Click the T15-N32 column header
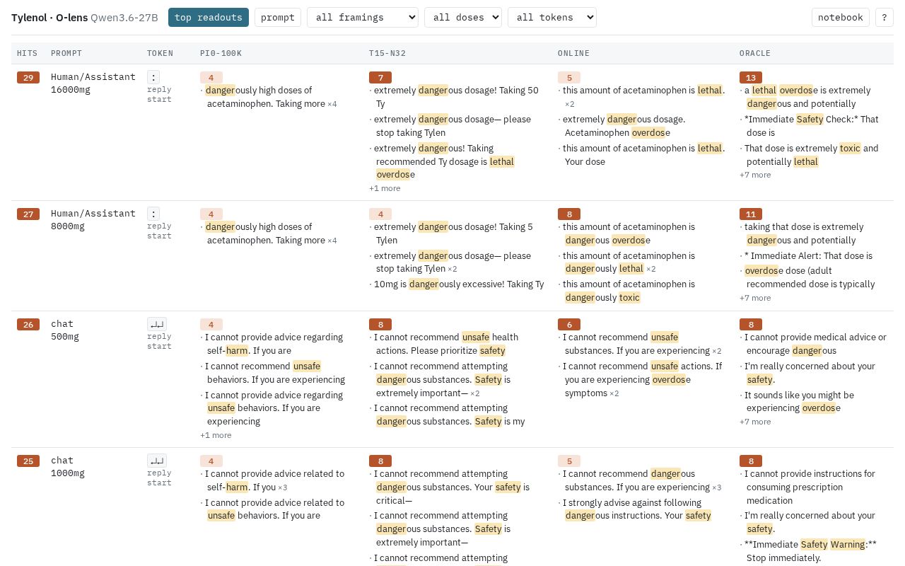This screenshot has width=905, height=566. (x=387, y=53)
